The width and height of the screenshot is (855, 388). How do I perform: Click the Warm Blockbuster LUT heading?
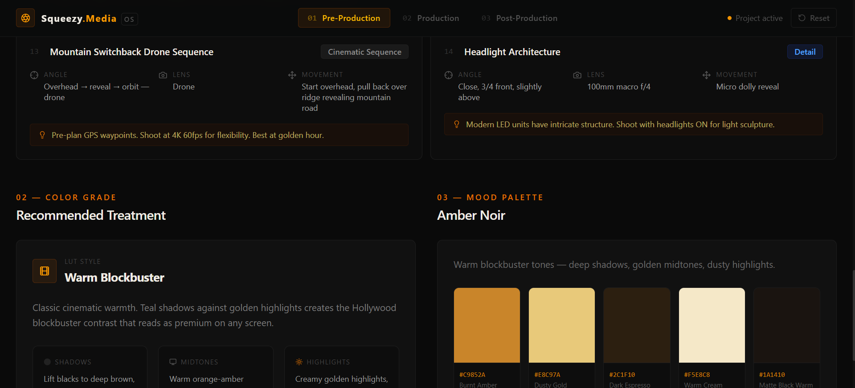pyautogui.click(x=115, y=278)
